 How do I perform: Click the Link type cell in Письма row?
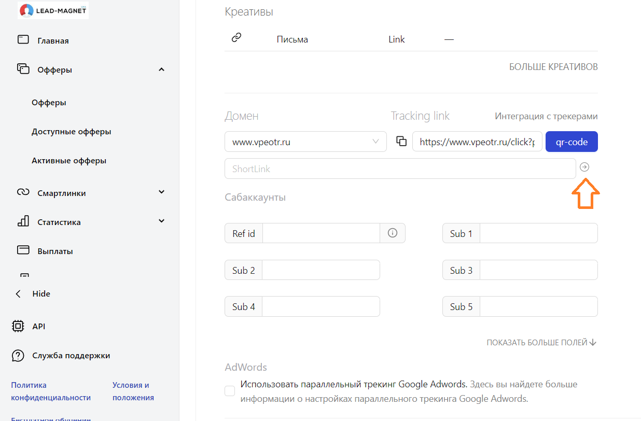pyautogui.click(x=396, y=39)
